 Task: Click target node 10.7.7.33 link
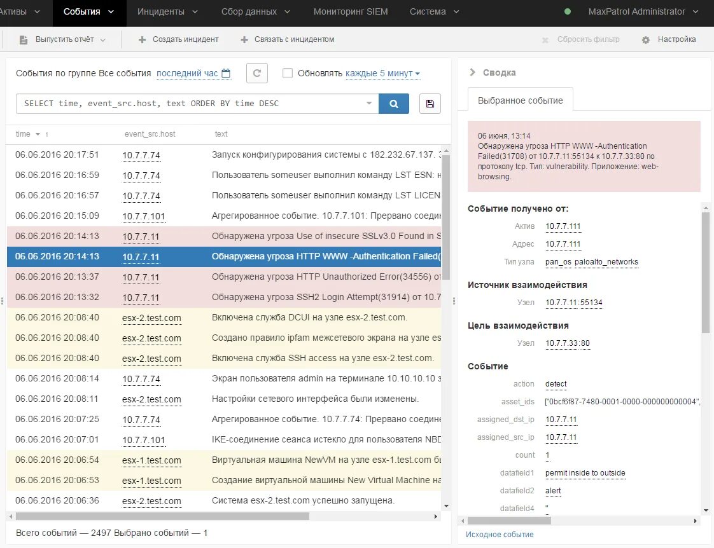(x=562, y=343)
